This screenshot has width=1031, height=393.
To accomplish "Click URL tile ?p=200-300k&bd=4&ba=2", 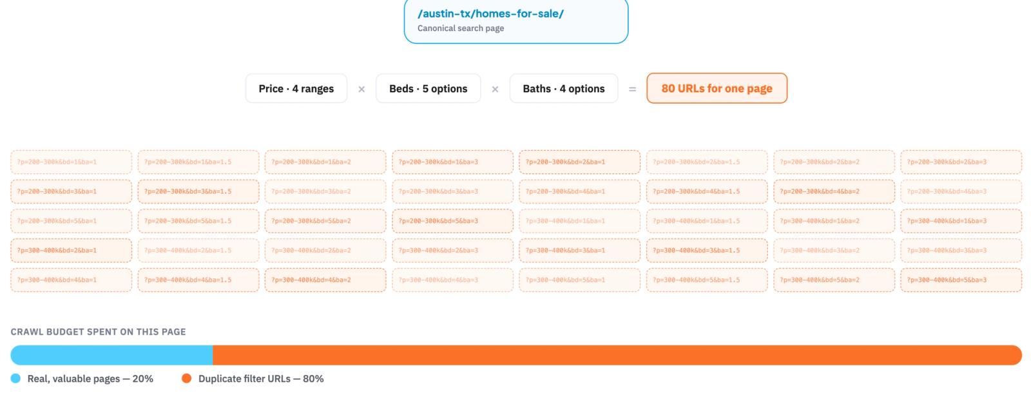I will [834, 191].
